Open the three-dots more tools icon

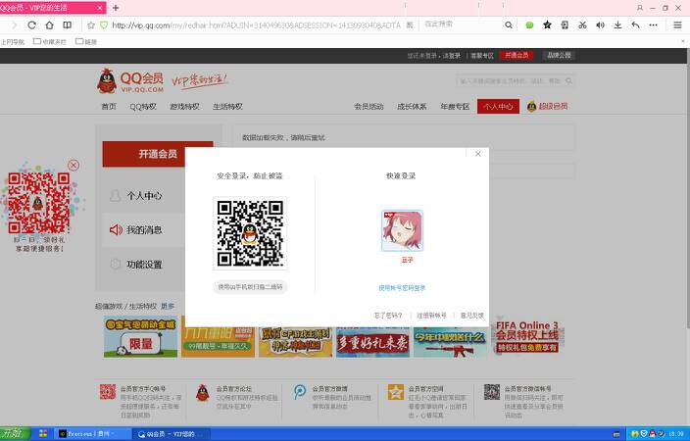point(653,25)
